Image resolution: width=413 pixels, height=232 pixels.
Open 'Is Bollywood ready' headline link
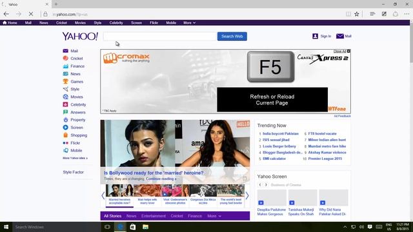[154, 173]
